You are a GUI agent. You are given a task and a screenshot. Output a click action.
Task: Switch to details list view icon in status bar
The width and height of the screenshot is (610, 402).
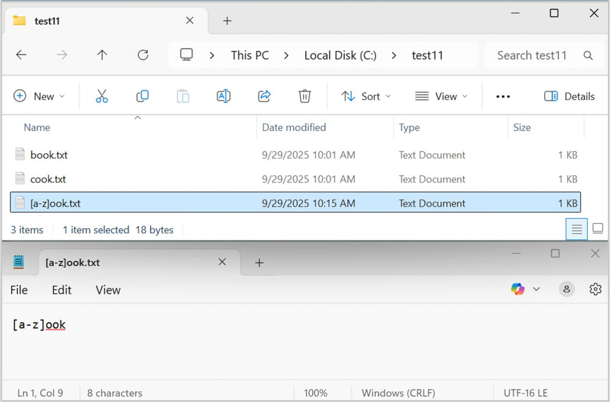tap(577, 229)
